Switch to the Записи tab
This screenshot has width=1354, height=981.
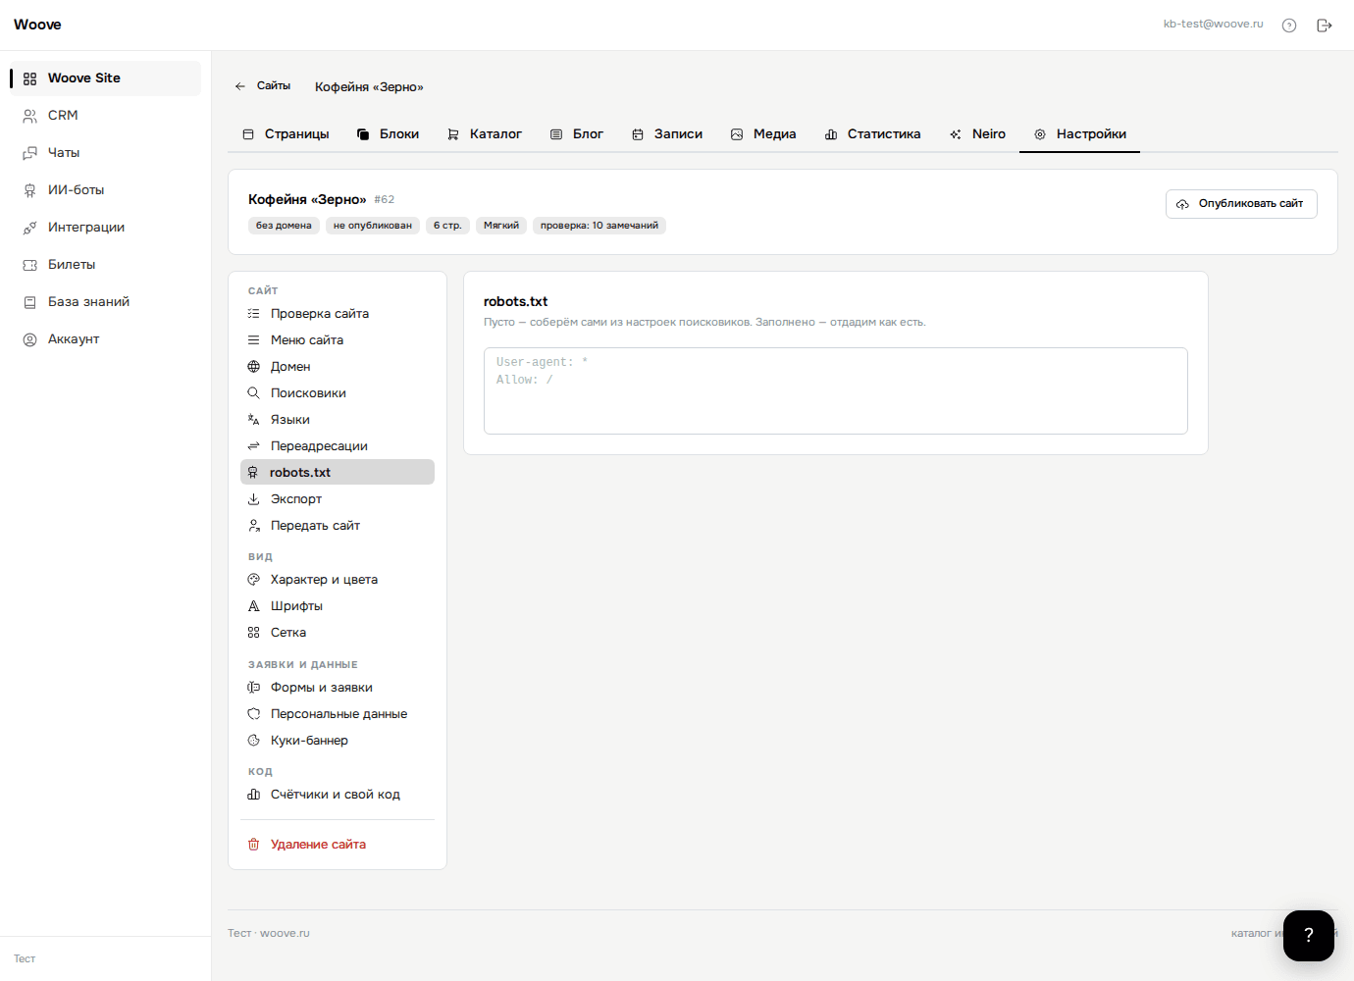pyautogui.click(x=667, y=134)
